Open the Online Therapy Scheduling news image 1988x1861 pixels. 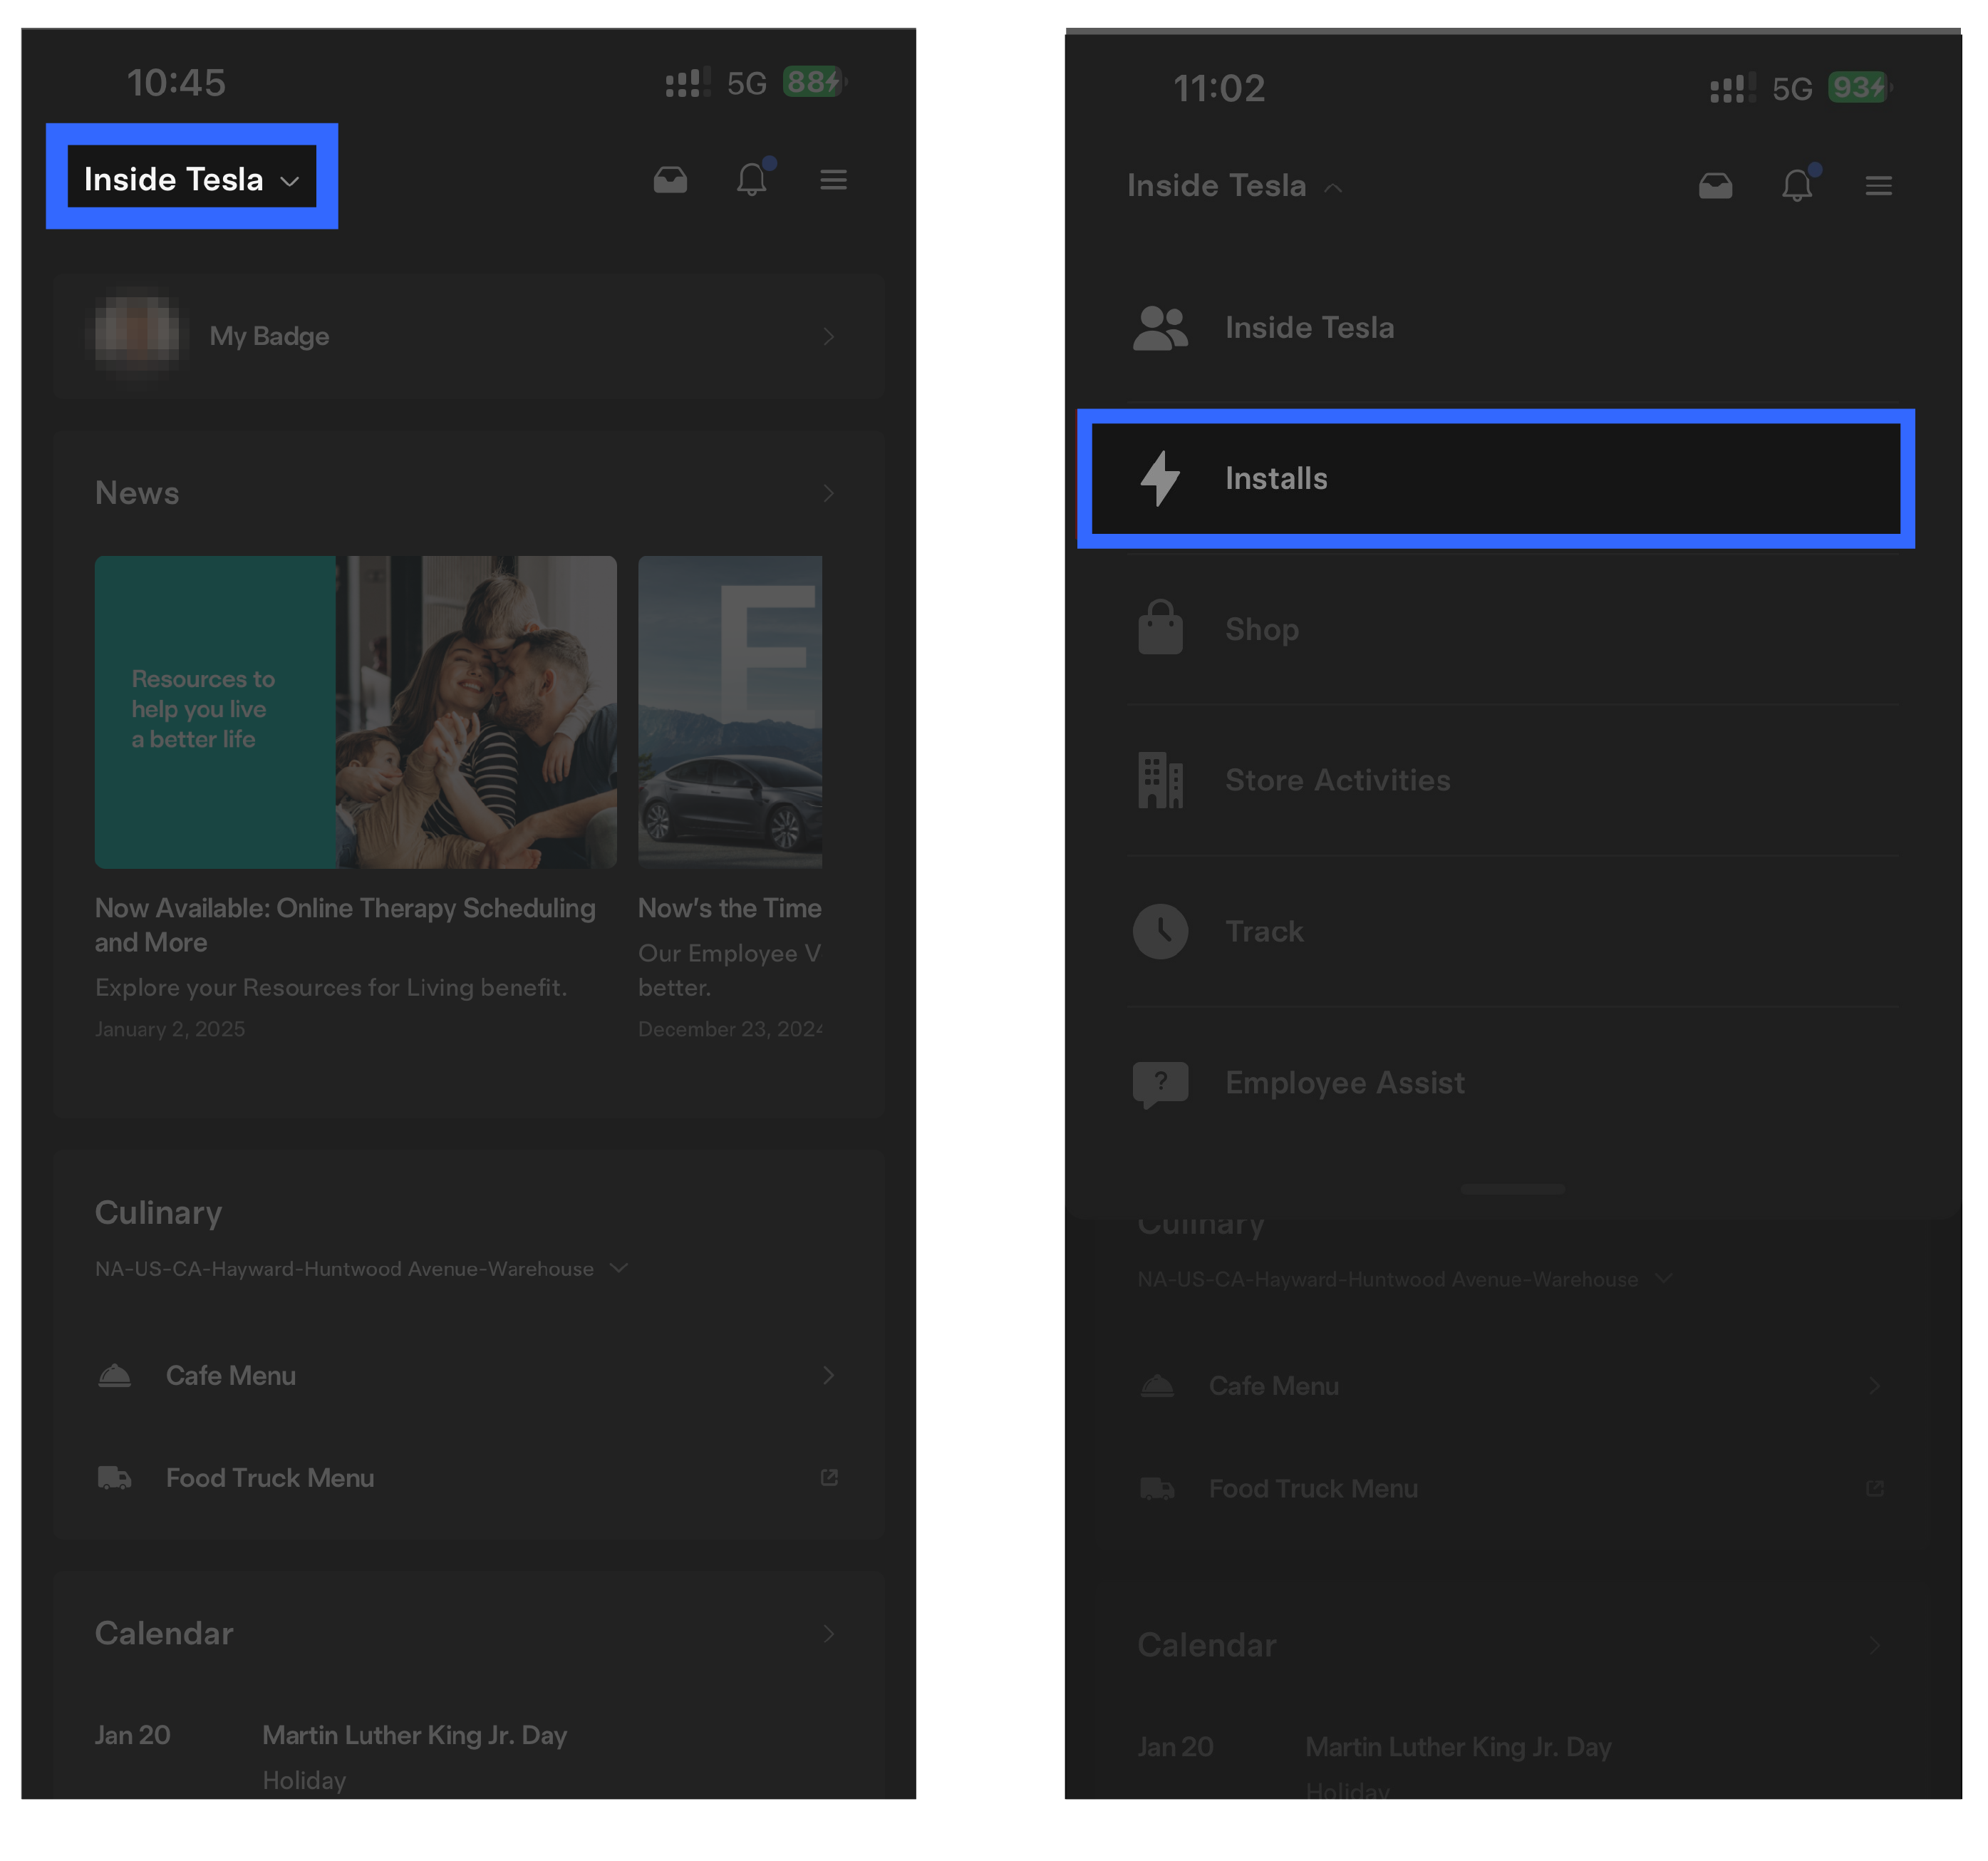point(355,711)
